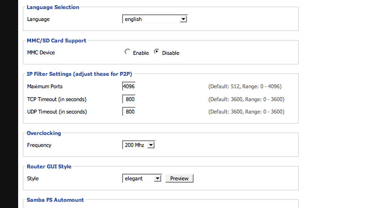
Task: Open the Style dropdown set to elegant
Action: tap(142, 178)
